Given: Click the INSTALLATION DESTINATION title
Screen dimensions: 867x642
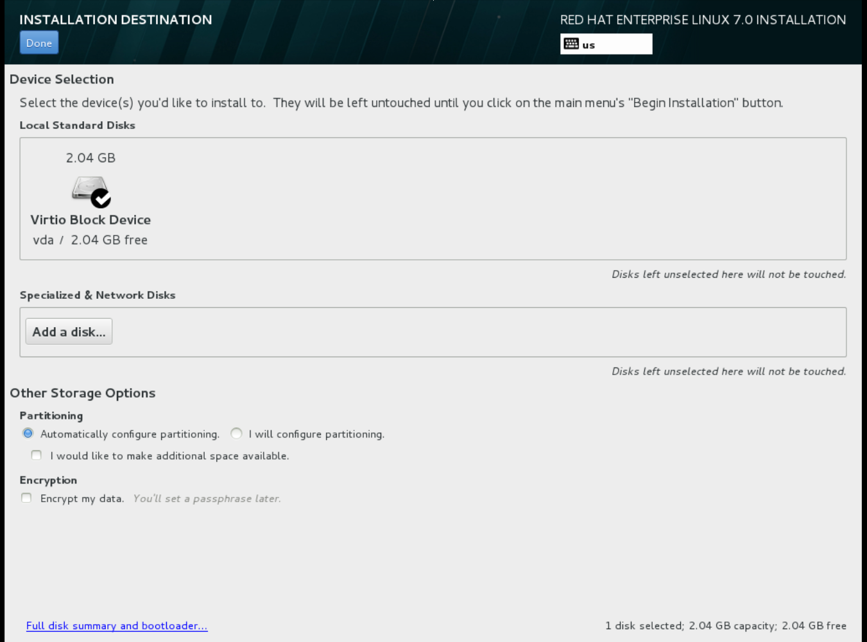Looking at the screenshot, I should pyautogui.click(x=116, y=20).
